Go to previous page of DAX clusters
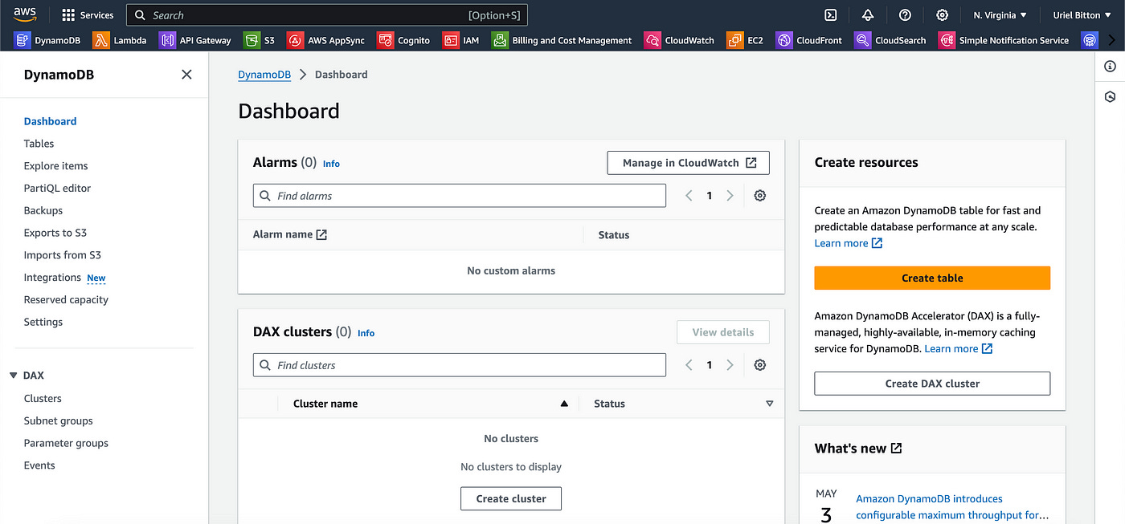Screen dimensions: 1125x524 click(x=689, y=365)
